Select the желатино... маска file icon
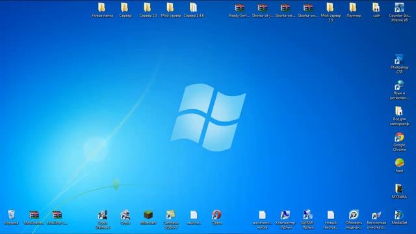416x234 pixels. pos(262,215)
